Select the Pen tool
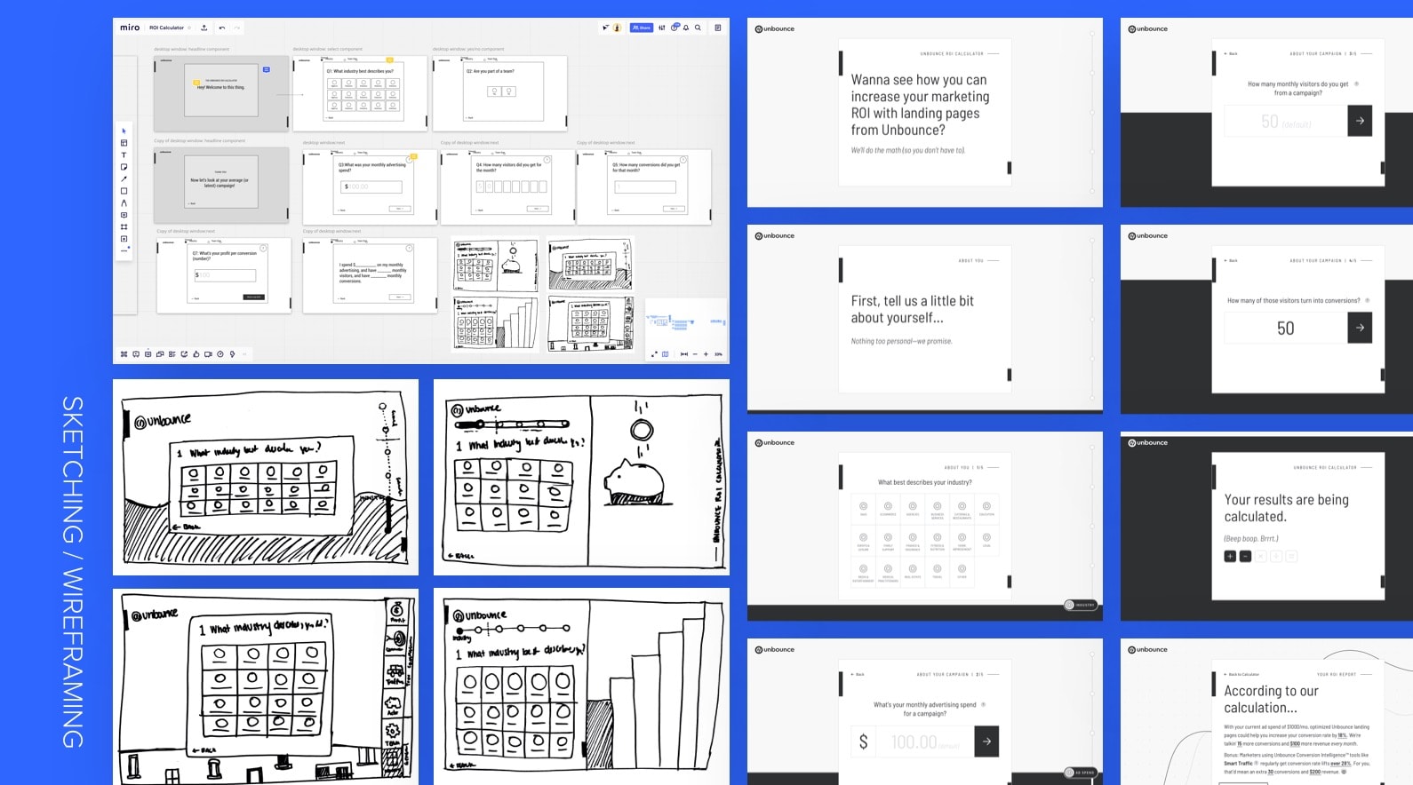The height and width of the screenshot is (785, 1413). tap(124, 202)
